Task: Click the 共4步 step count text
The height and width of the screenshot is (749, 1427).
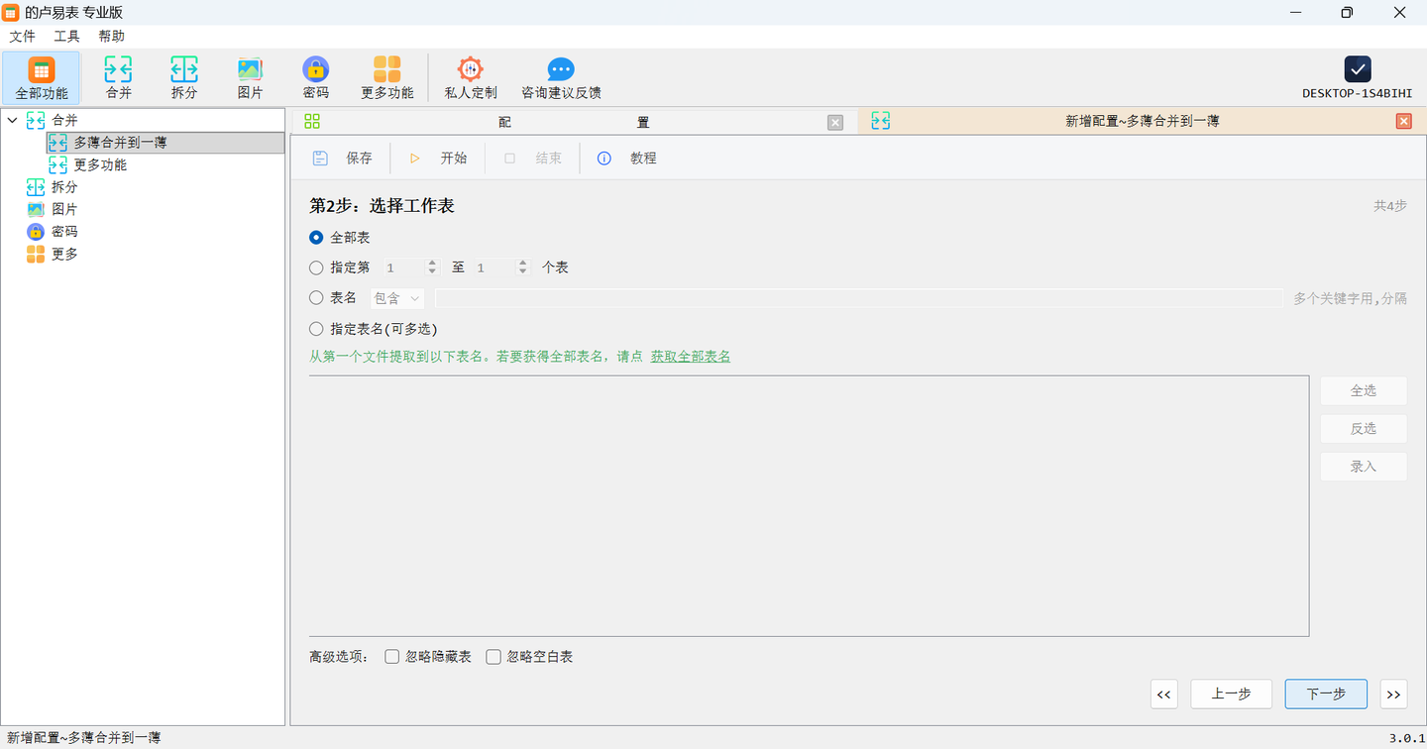Action: tap(1390, 206)
